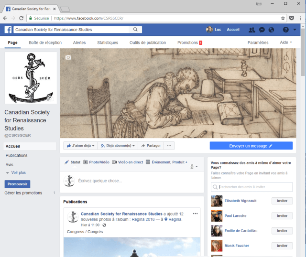306x257 pixels.
Task: Open Paramètres page settings
Action: [x=258, y=43]
